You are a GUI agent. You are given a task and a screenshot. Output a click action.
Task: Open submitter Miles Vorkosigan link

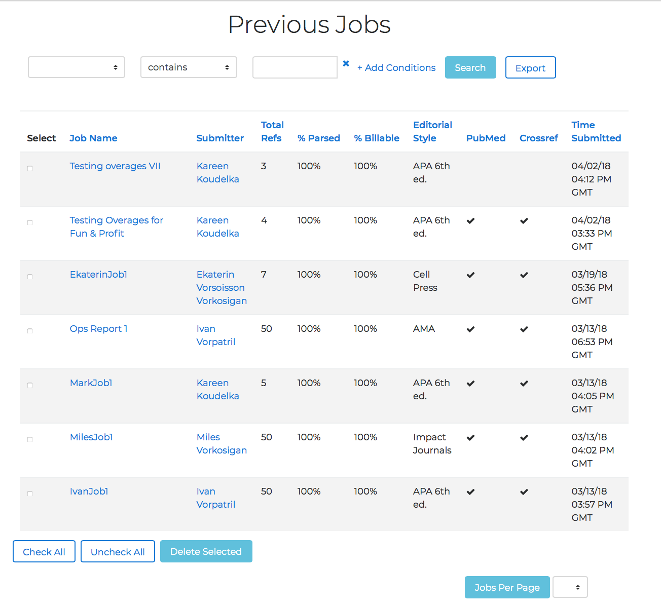click(222, 444)
